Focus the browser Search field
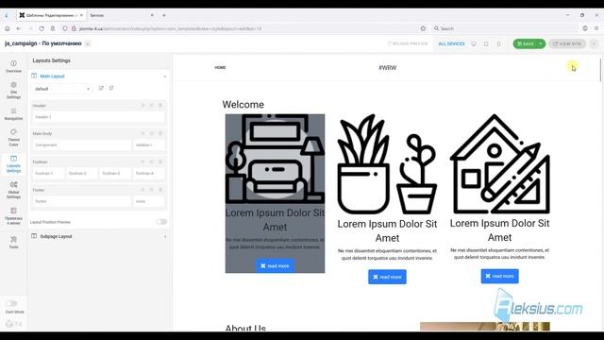 (504, 28)
